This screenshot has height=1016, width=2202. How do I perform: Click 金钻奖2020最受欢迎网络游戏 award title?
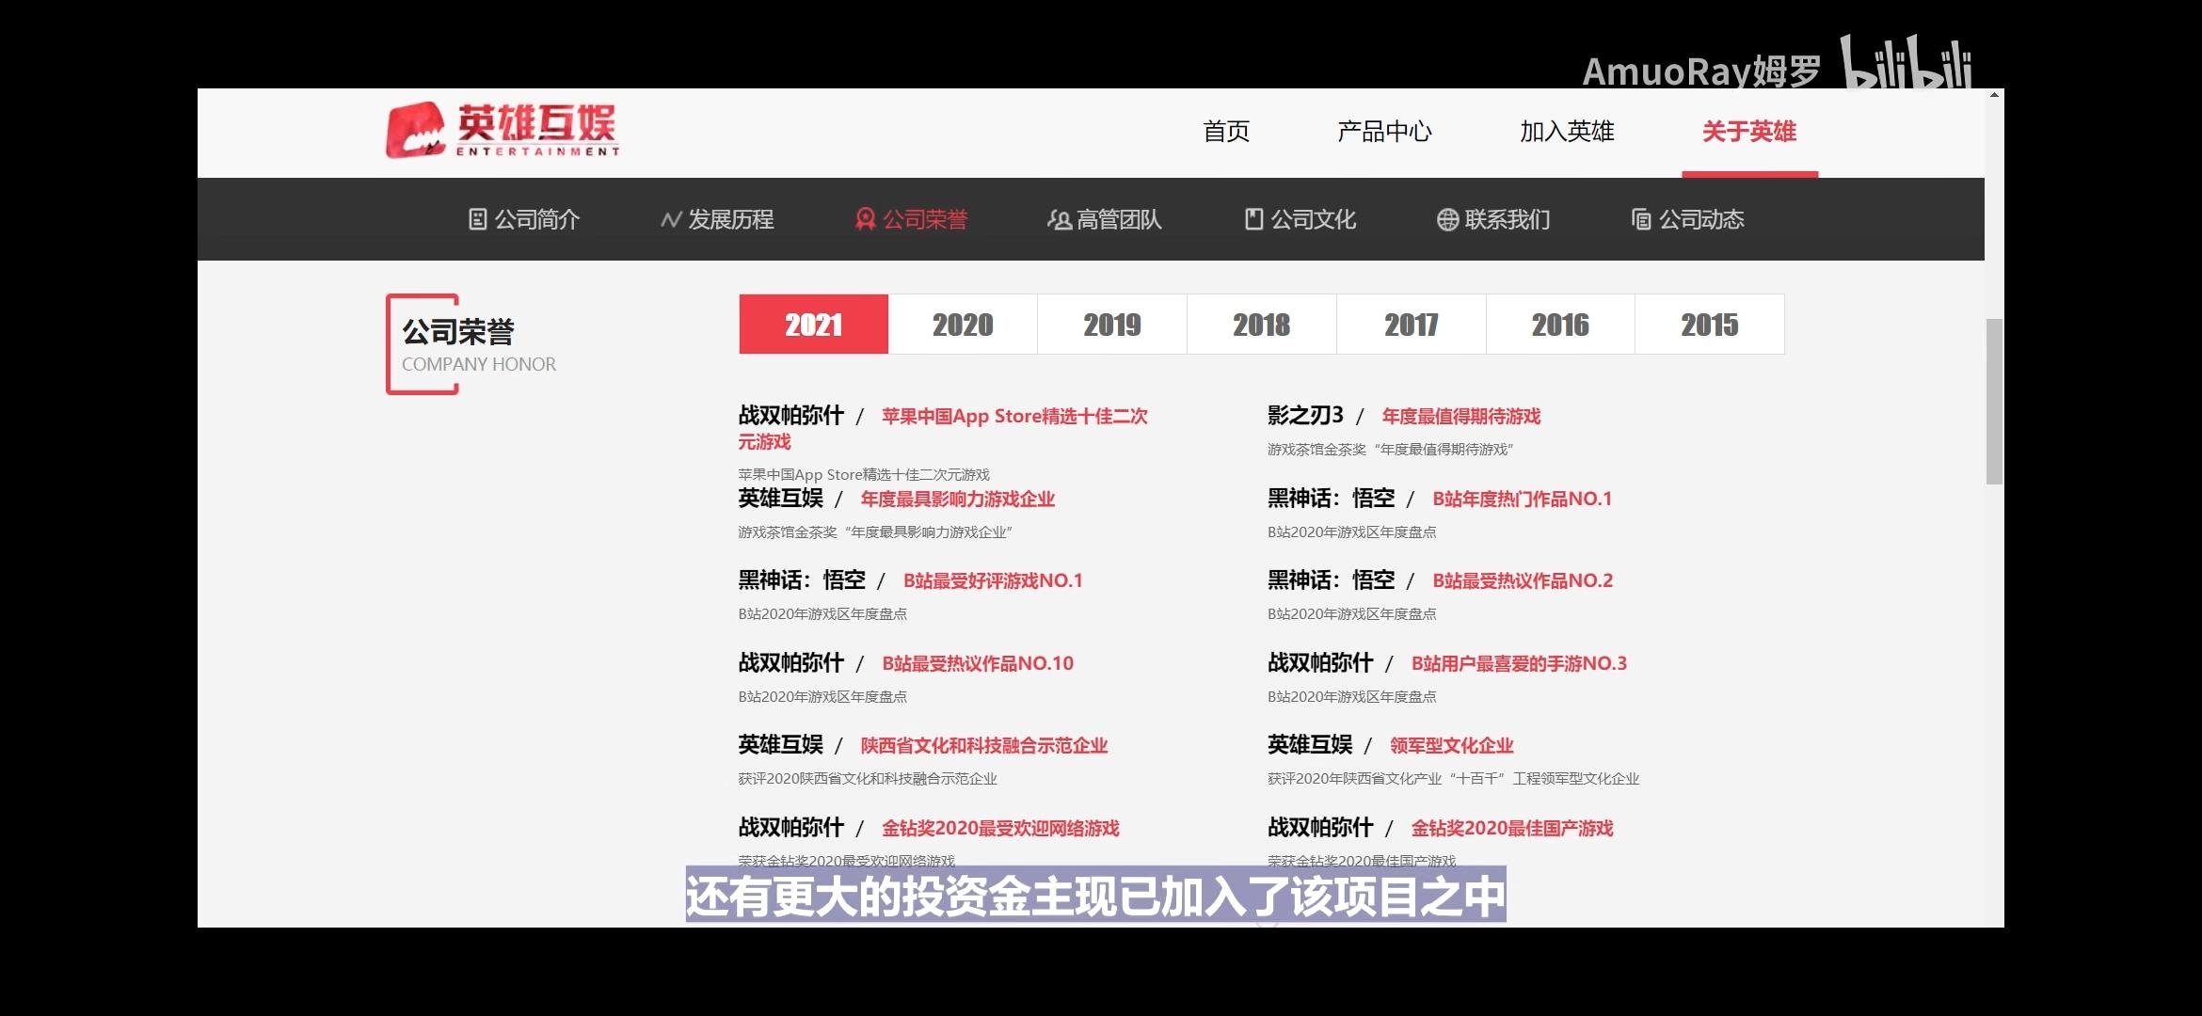(x=1000, y=828)
